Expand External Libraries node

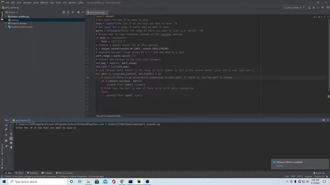[6, 24]
